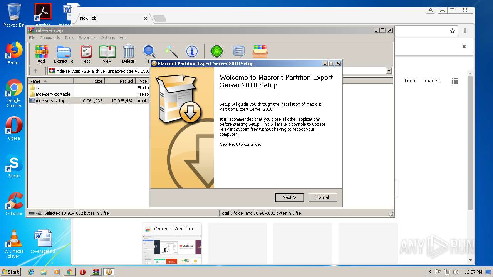Open new tab button in Chrome
Image resolution: width=493 pixels, height=277 pixels.
point(160,18)
